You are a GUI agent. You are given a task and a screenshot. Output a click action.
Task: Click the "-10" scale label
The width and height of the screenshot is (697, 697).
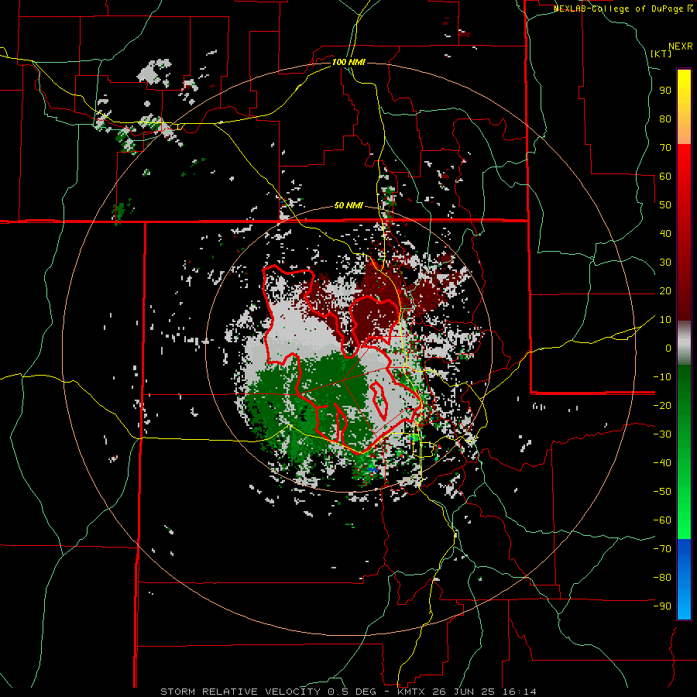[x=662, y=377]
